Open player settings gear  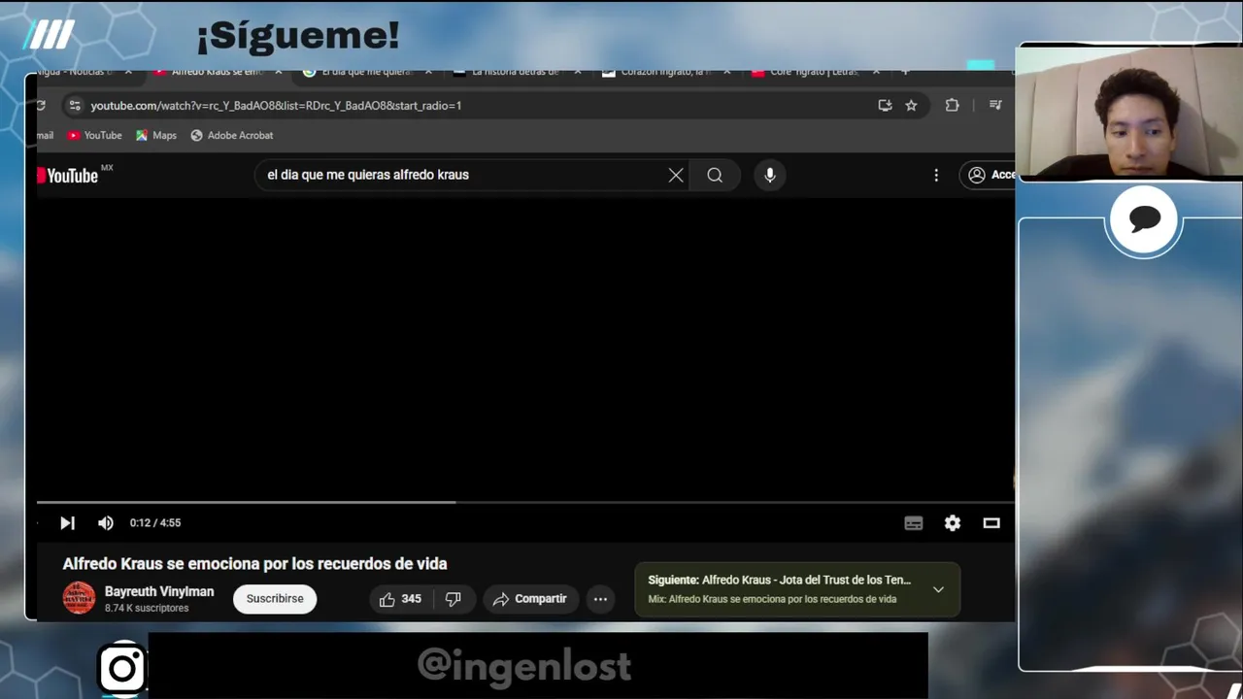coord(953,522)
